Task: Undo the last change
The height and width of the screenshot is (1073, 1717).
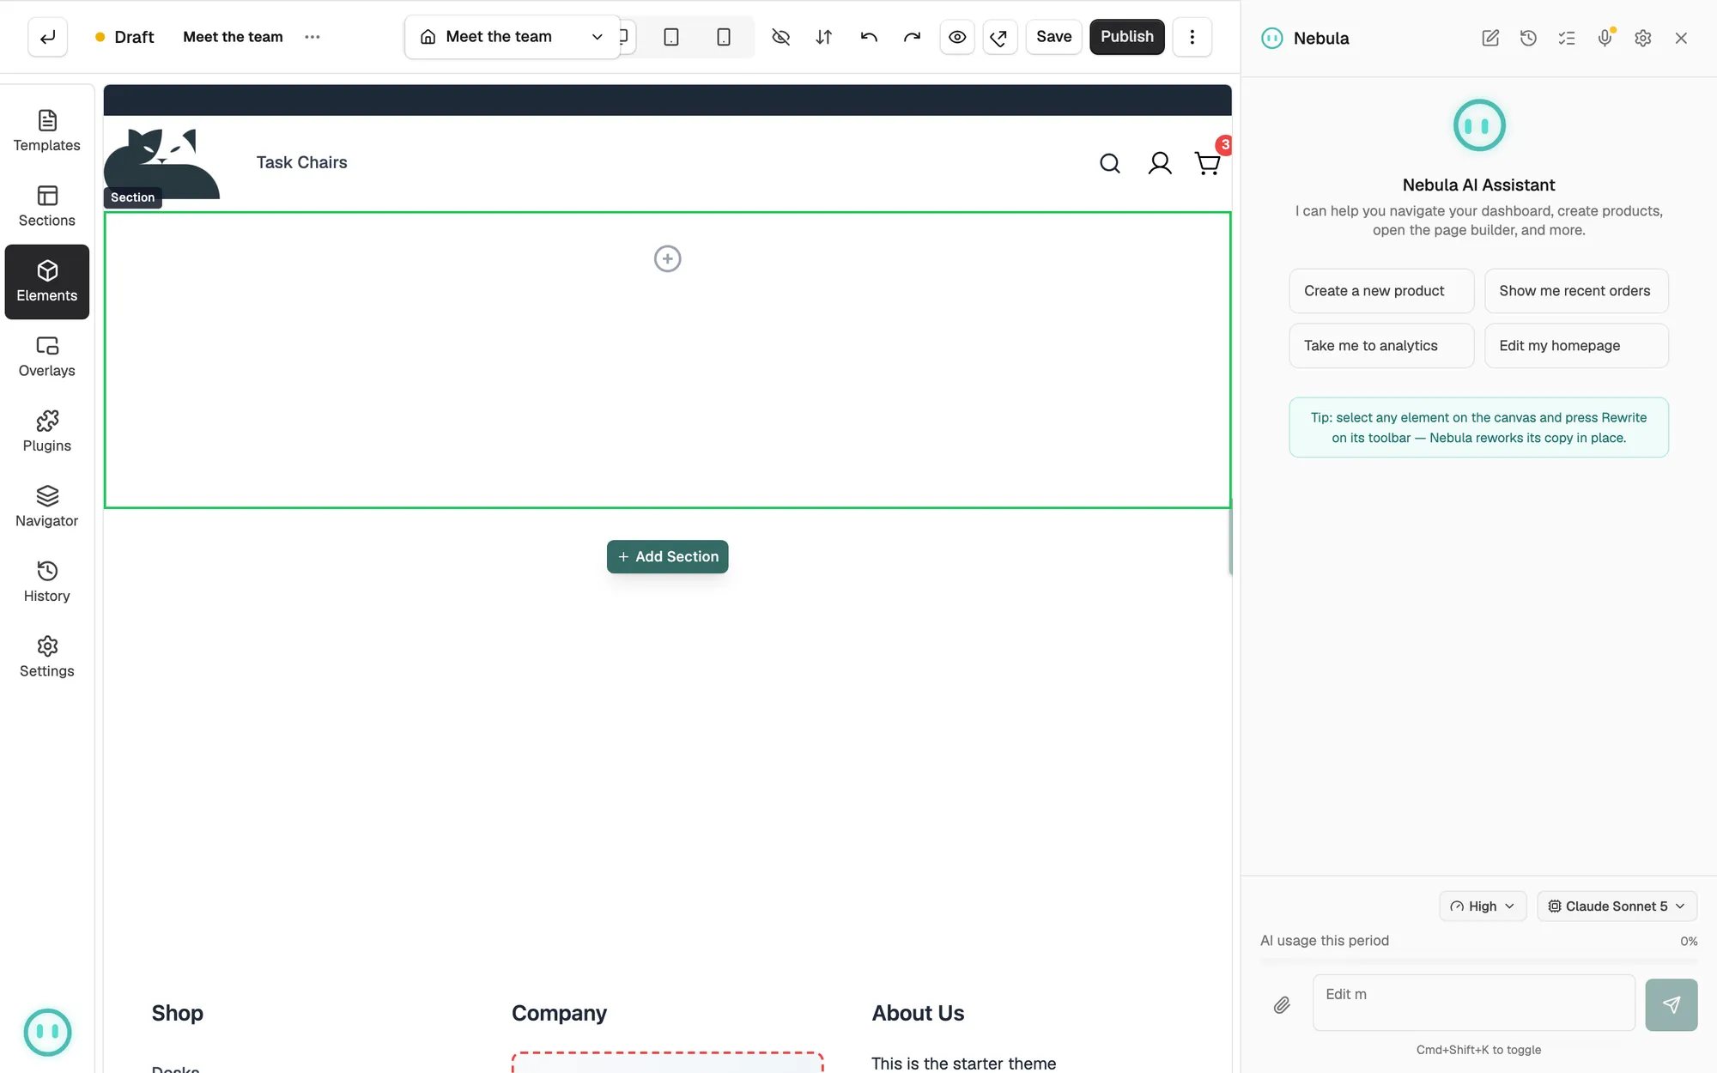Action: [869, 37]
